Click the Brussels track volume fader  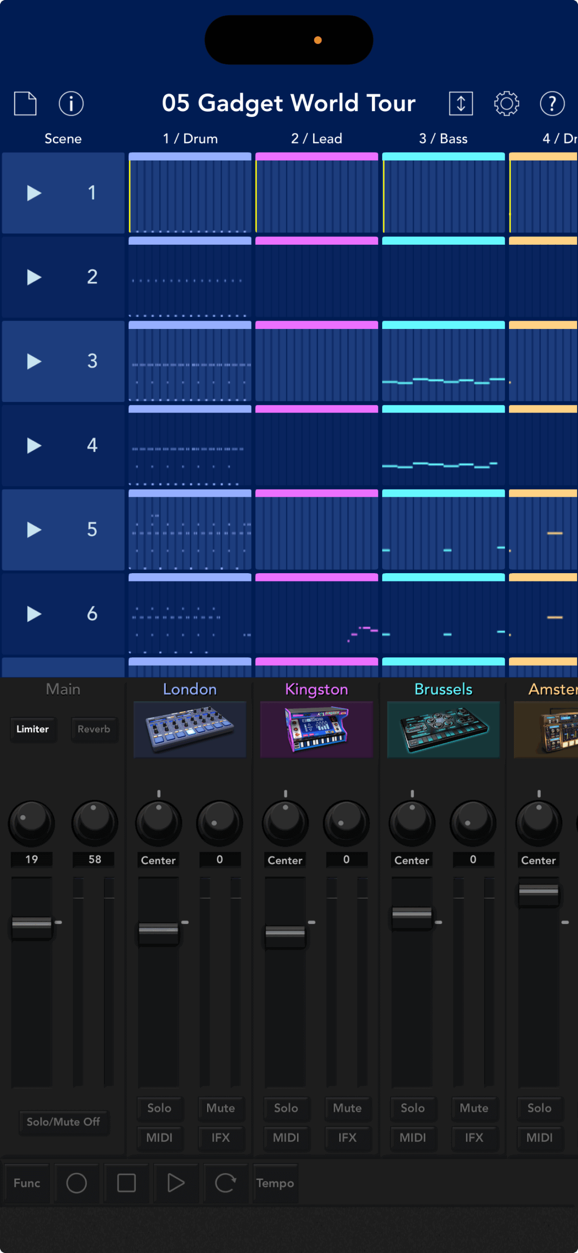[412, 914]
